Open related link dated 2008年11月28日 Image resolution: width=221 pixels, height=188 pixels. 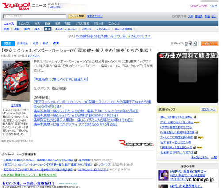[x=76, y=115]
